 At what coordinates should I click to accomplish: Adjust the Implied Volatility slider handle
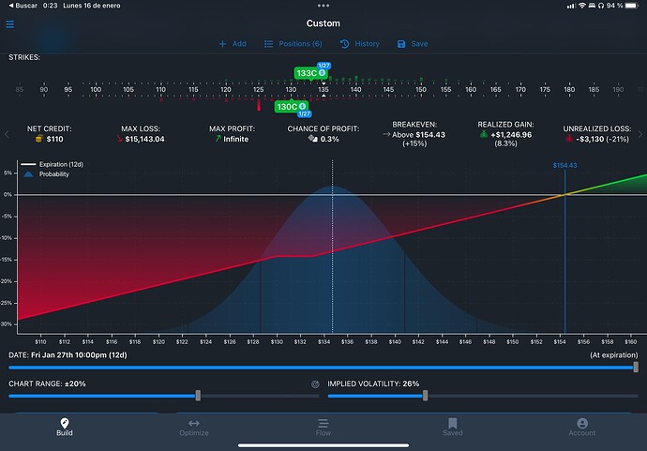[425, 396]
